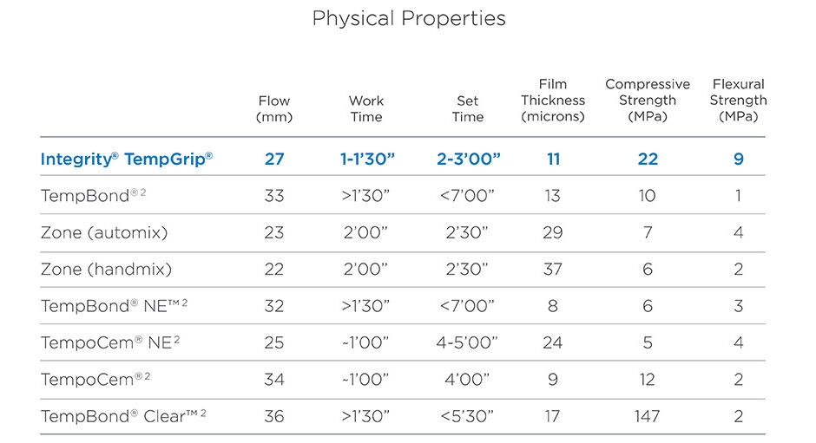Click TempBond Clear's flow value 36
Image resolution: width=816 pixels, height=443 pixels.
(274, 417)
